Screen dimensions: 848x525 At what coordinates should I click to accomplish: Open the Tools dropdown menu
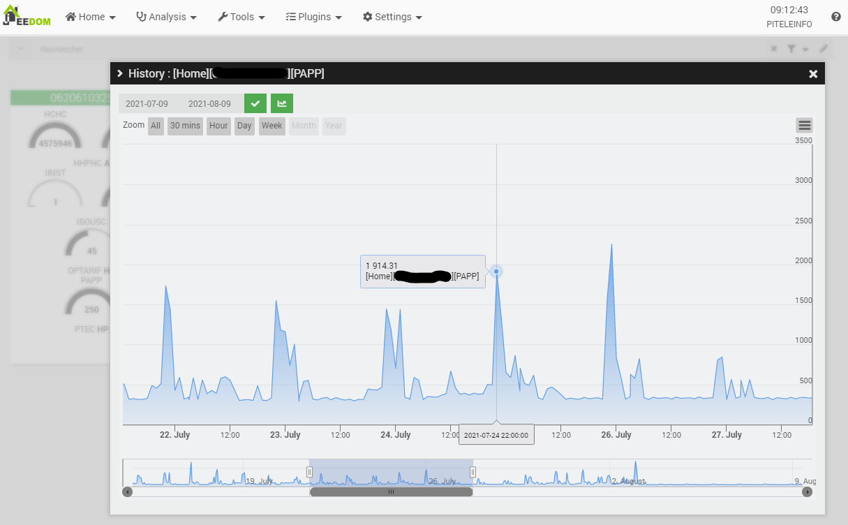(241, 17)
